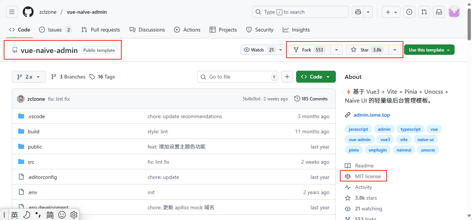Toggle IME punctuation mode
Viewport: 472px width, 220px height.
pos(38,215)
